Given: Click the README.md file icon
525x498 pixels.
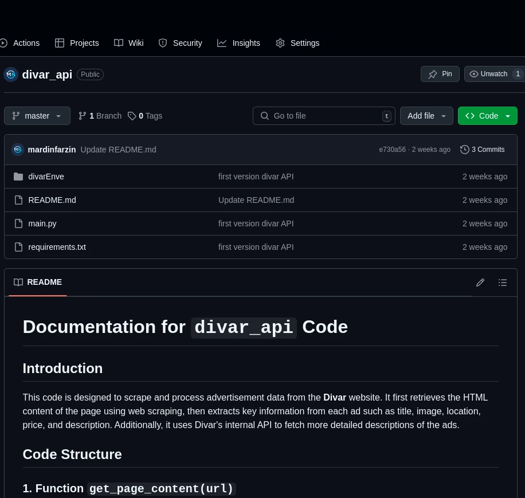Looking at the screenshot, I should point(19,200).
